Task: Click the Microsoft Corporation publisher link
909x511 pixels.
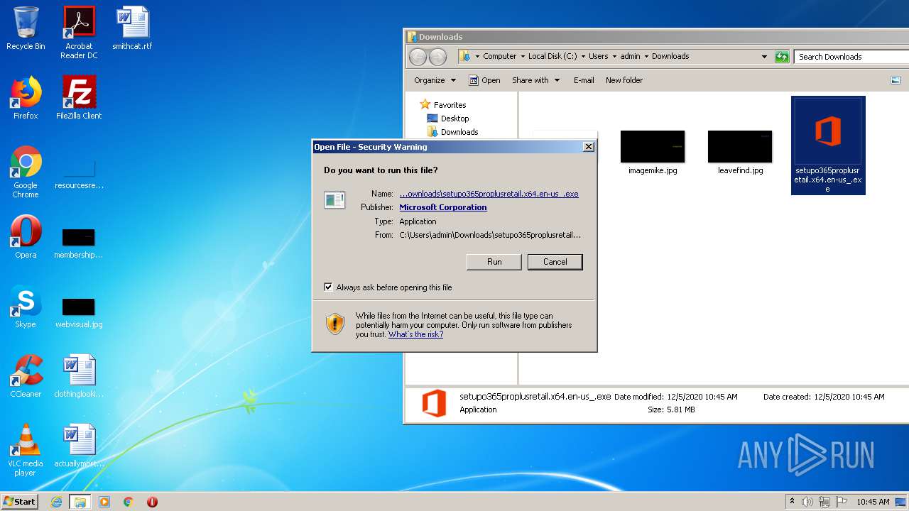Action: 443,207
